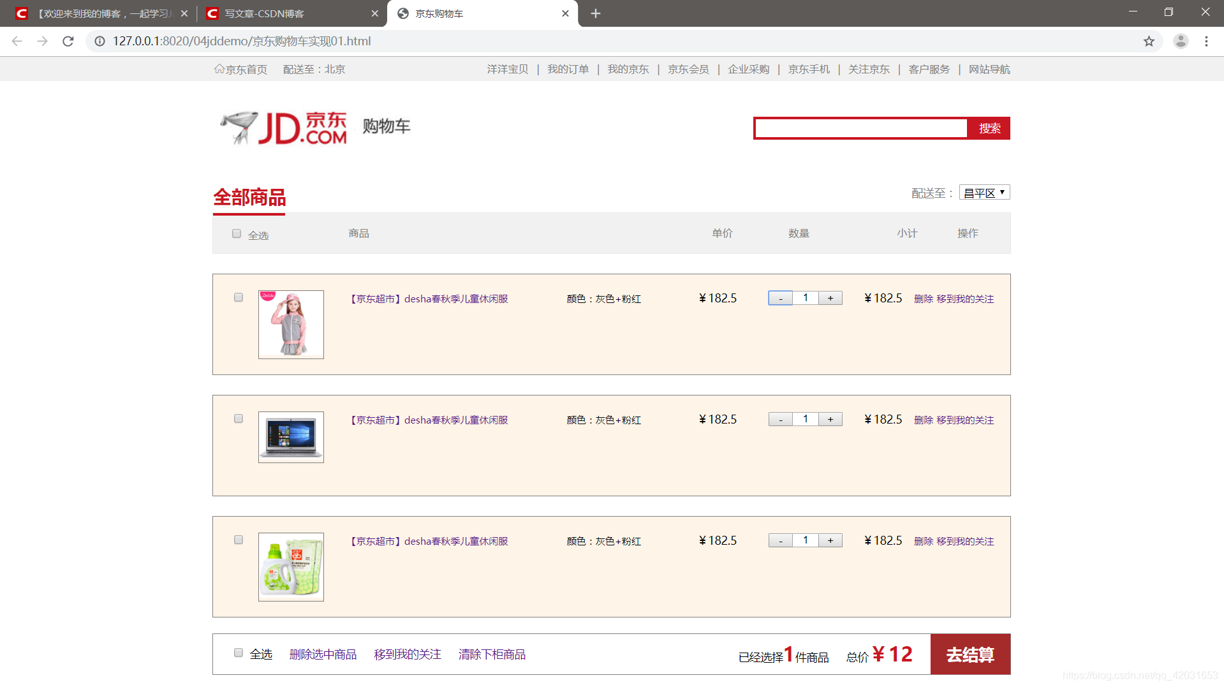The height and width of the screenshot is (687, 1224).
Task: Open the Chrome three-dot menu
Action: click(1206, 41)
